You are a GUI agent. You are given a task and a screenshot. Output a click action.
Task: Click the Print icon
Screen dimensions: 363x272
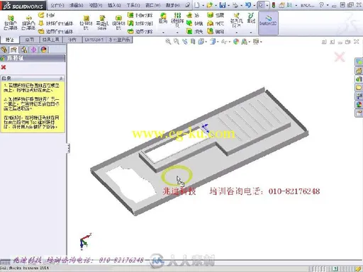click(x=235, y=5)
